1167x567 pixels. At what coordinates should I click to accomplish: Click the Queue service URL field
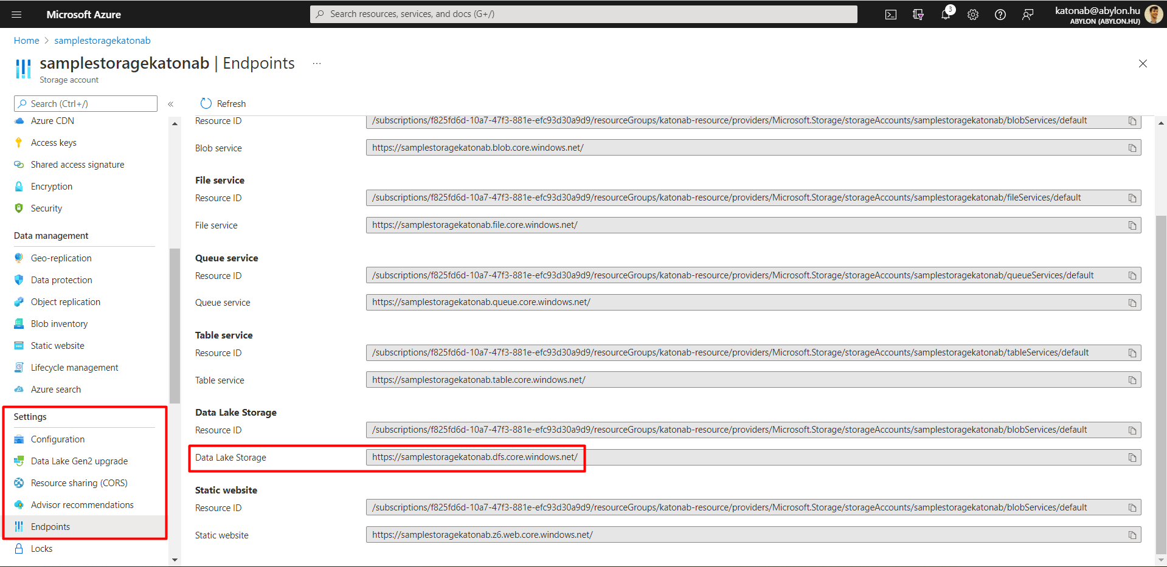coord(753,303)
